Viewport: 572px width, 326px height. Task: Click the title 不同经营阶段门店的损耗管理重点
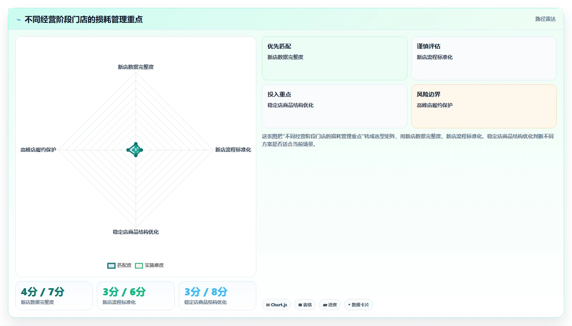click(83, 19)
